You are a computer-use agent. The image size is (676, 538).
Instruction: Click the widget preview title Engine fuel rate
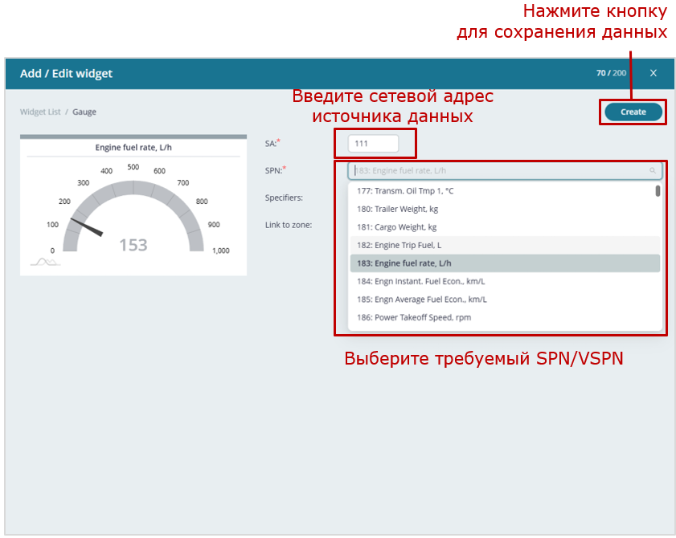[x=133, y=148]
